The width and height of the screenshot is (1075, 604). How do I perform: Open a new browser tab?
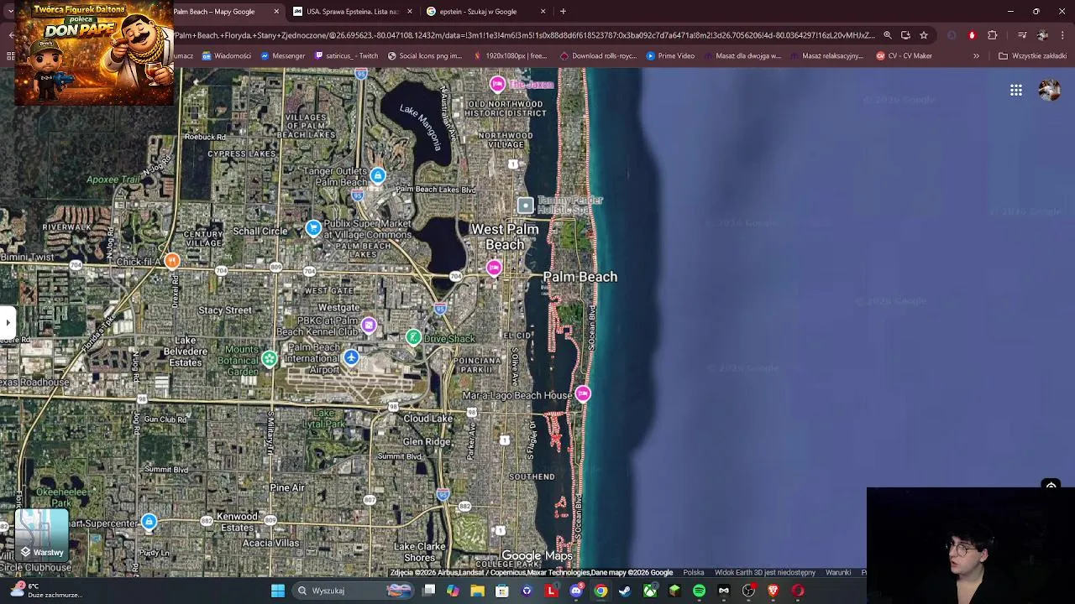[563, 12]
